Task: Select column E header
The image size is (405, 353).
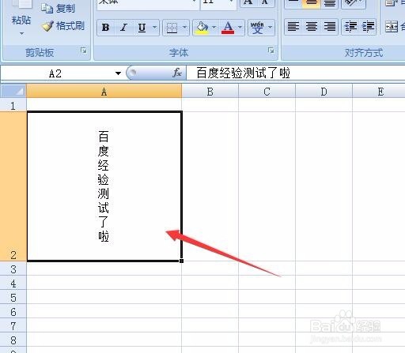Action: [x=379, y=92]
